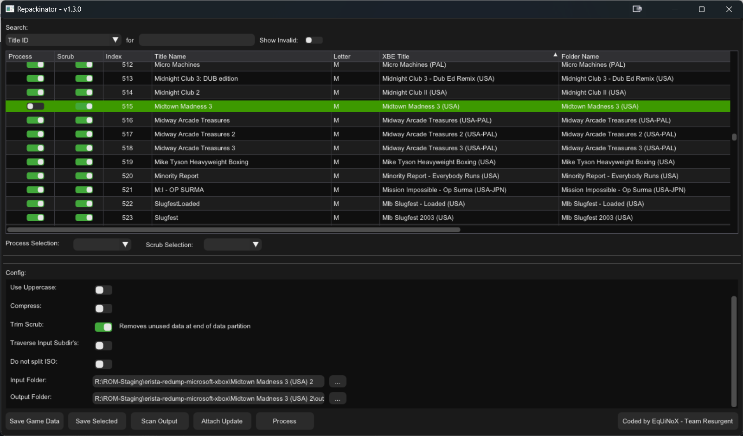This screenshot has height=436, width=743.
Task: Sort by Scrub column header
Action: pos(79,56)
